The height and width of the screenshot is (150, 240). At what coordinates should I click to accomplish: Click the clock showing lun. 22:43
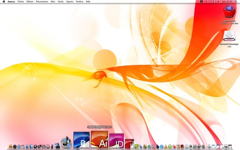click(227, 1)
